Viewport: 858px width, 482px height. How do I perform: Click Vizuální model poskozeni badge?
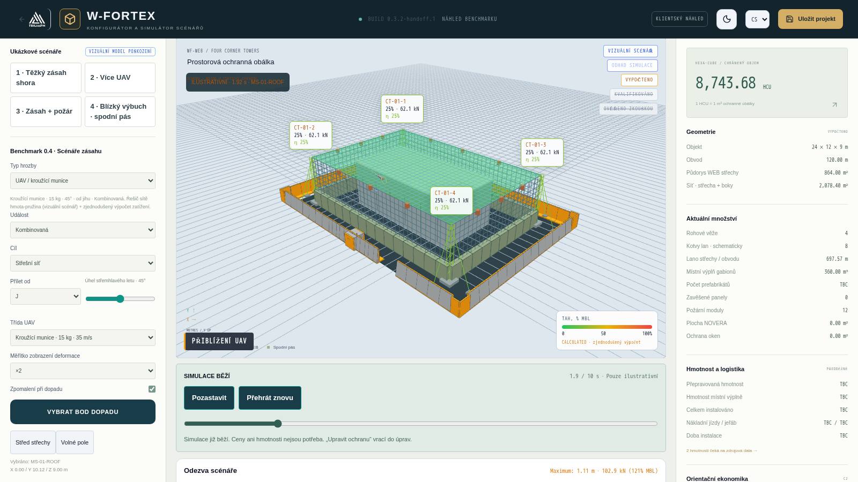(x=120, y=51)
